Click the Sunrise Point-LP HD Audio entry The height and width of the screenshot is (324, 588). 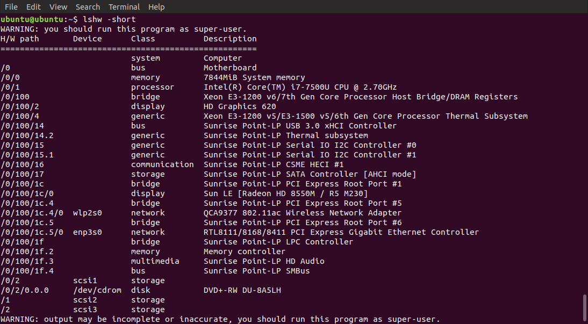click(273, 261)
